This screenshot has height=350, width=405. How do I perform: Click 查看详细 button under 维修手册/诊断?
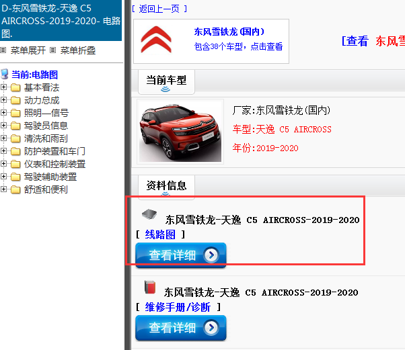point(181,328)
